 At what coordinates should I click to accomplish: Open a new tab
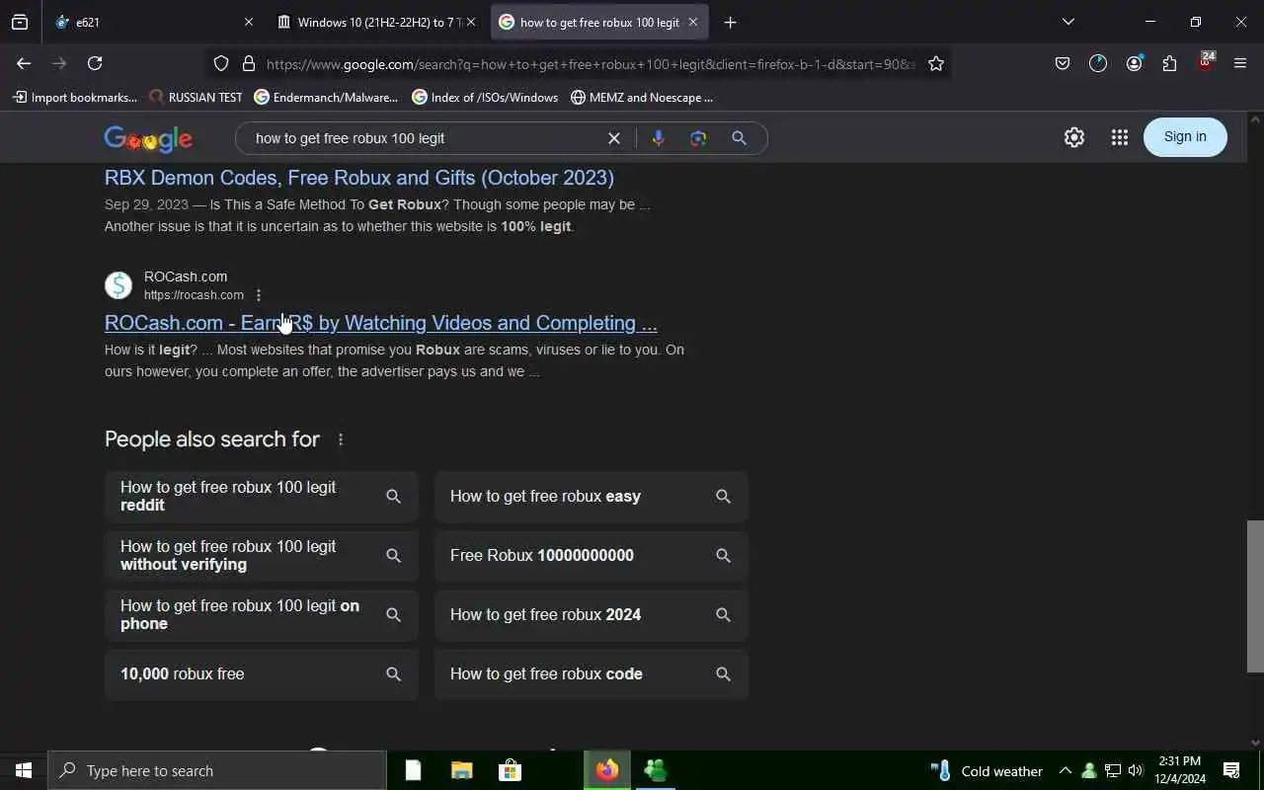coord(730,22)
